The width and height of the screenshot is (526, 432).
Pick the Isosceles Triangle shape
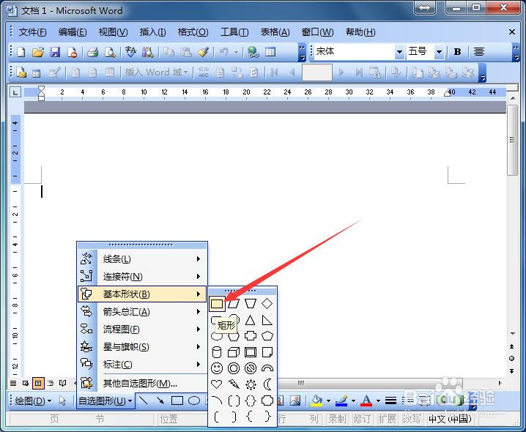pyautogui.click(x=251, y=320)
